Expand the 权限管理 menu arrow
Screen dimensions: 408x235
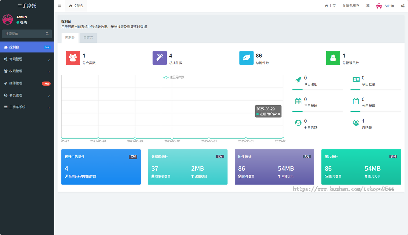click(x=49, y=72)
